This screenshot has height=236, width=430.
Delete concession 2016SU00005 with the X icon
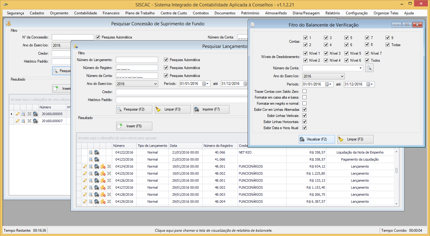29,114
